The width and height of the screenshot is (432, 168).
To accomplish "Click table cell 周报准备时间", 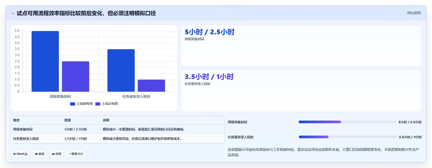I will click(23, 129).
